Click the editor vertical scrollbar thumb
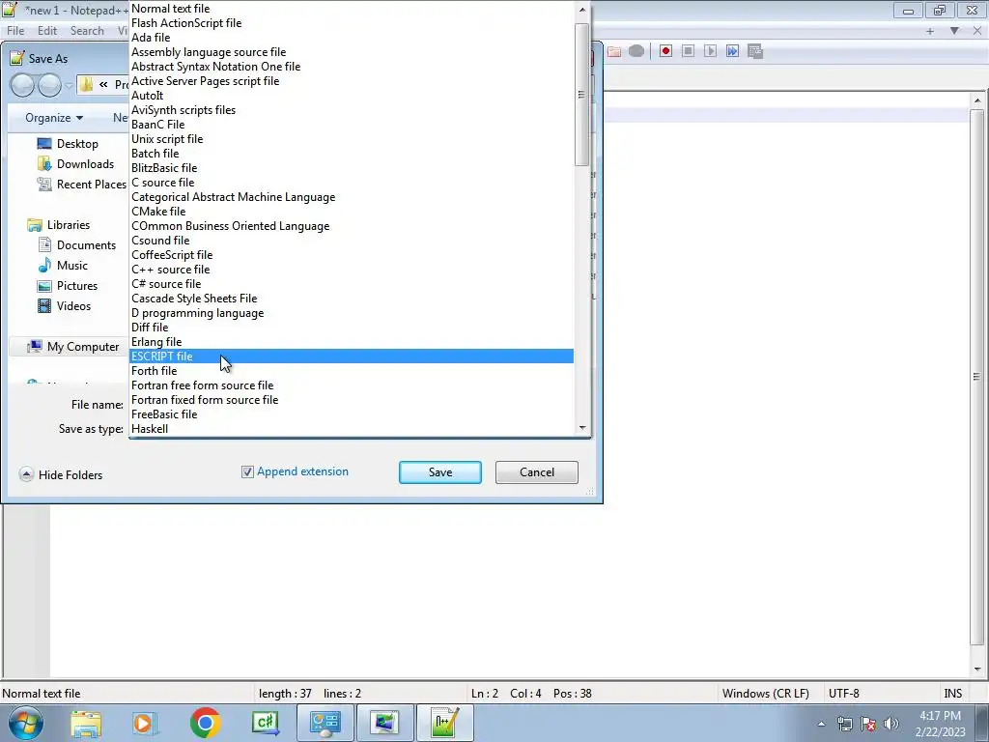The width and height of the screenshot is (989, 742). point(976,378)
